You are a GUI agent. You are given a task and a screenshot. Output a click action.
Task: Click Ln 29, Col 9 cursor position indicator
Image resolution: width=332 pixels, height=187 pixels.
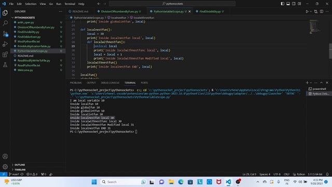click(x=250, y=175)
